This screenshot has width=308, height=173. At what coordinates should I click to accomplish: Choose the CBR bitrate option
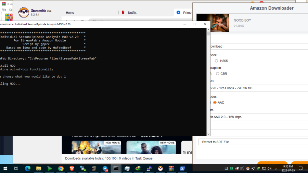[218, 74]
